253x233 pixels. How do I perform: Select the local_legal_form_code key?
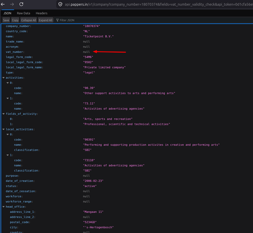click(x=24, y=62)
